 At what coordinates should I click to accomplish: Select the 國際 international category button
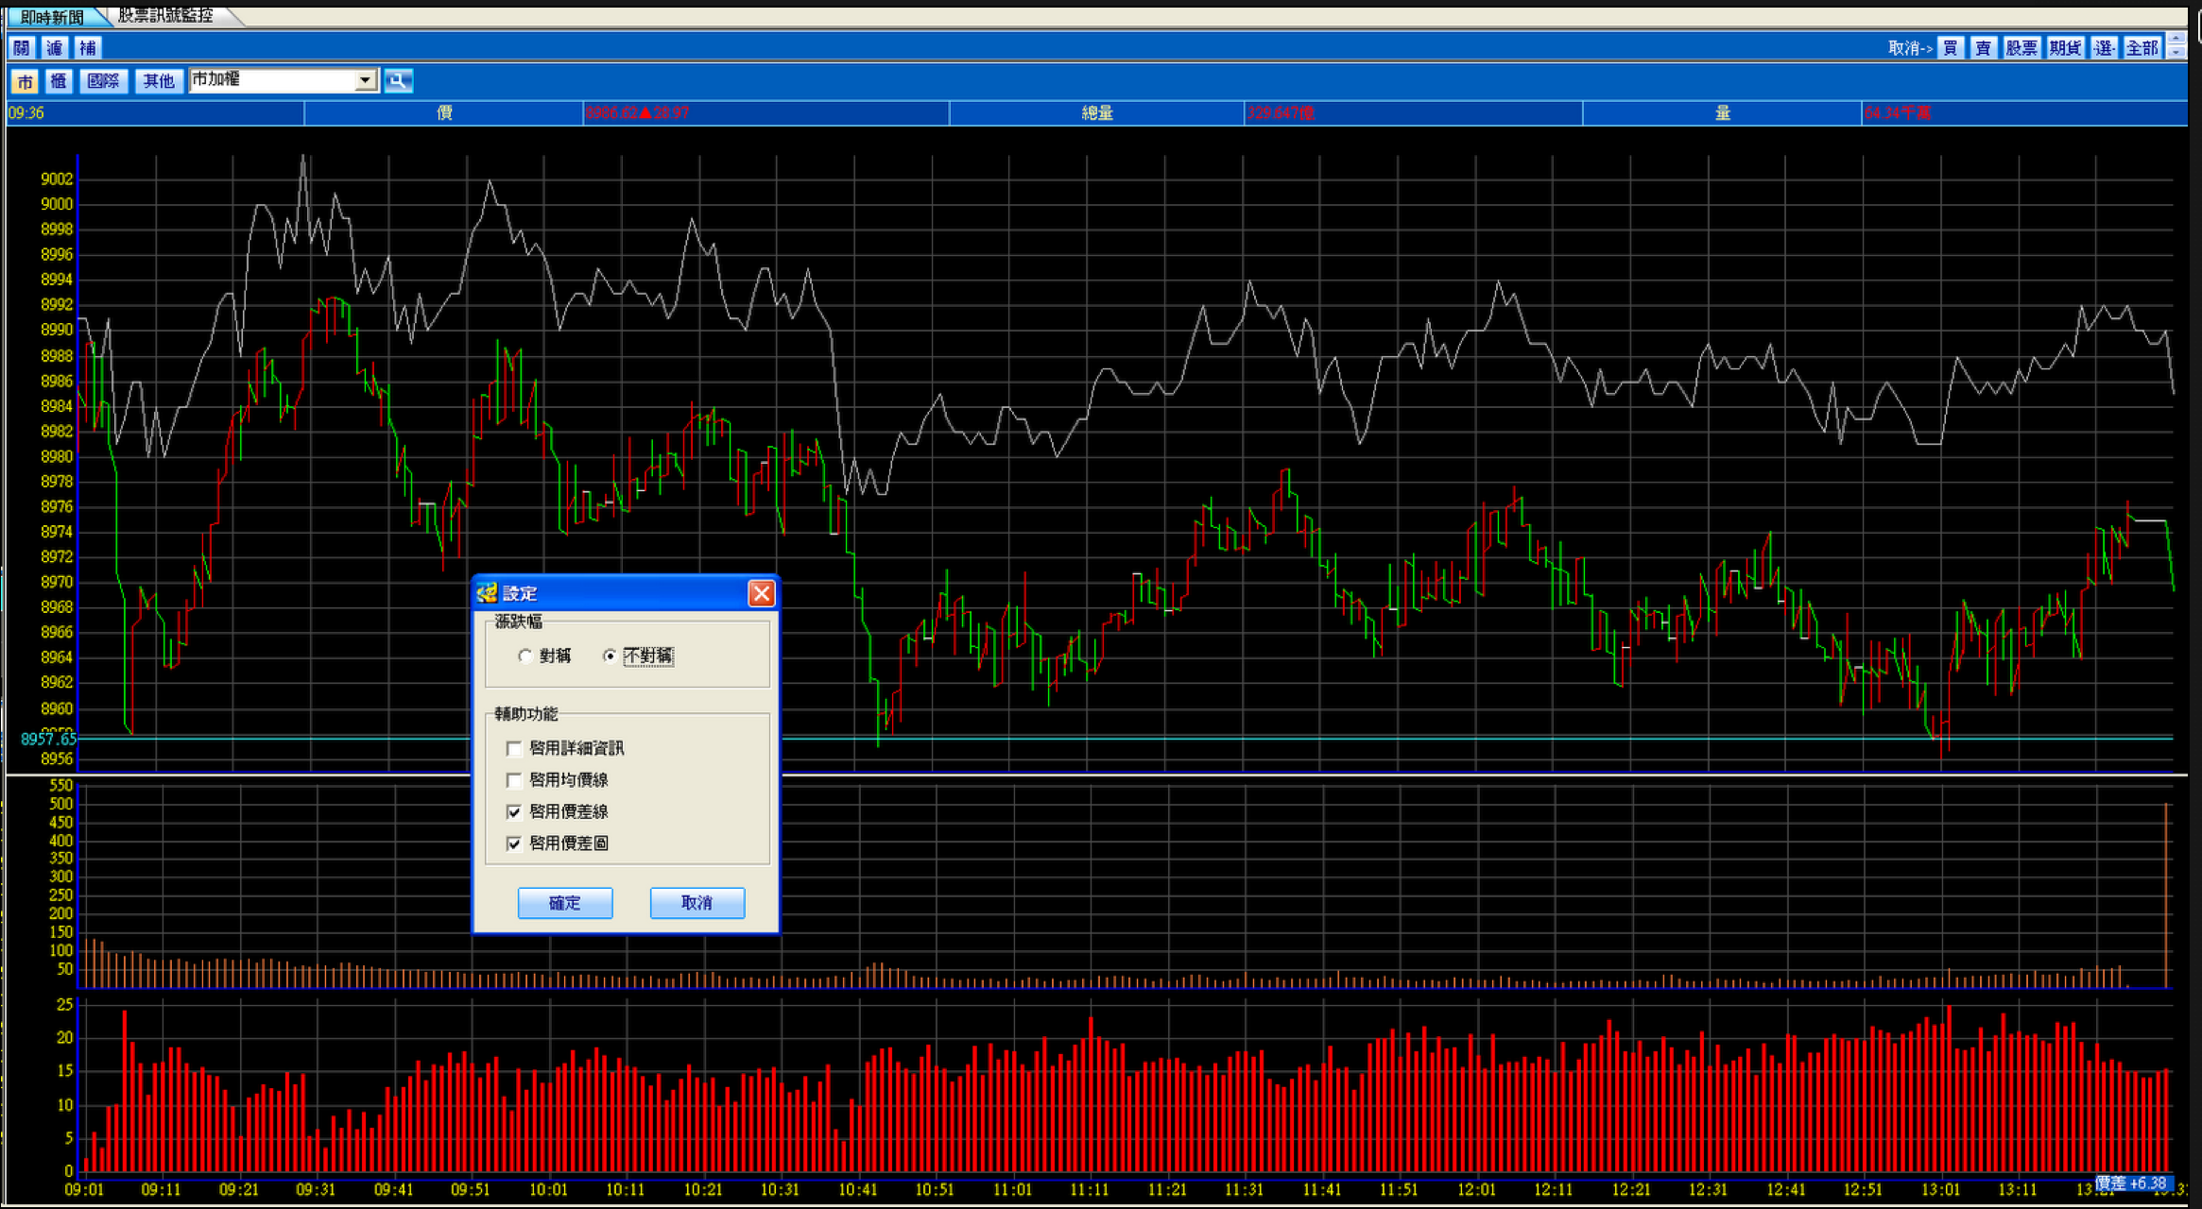103,81
